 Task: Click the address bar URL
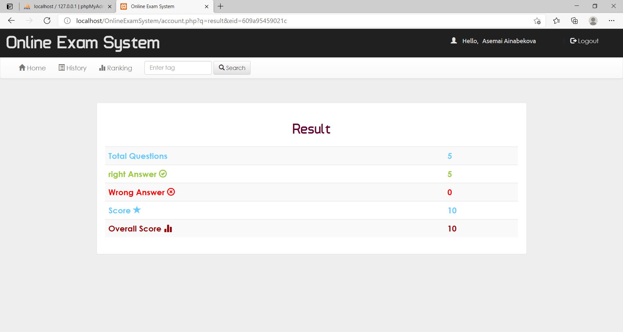pyautogui.click(x=181, y=21)
